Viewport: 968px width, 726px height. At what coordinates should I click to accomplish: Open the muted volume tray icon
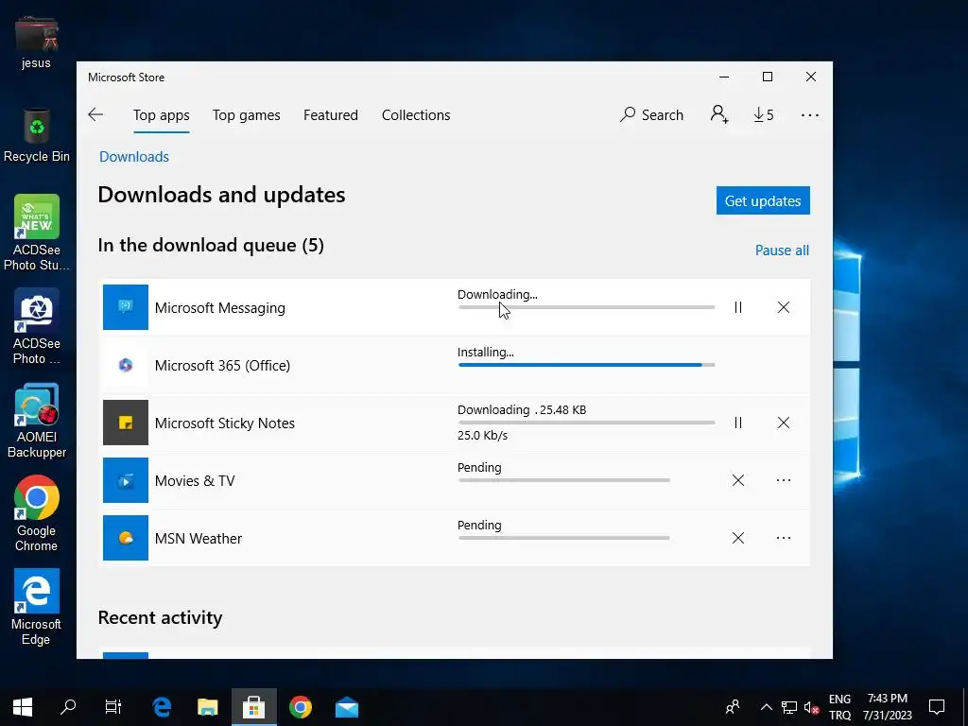click(811, 708)
